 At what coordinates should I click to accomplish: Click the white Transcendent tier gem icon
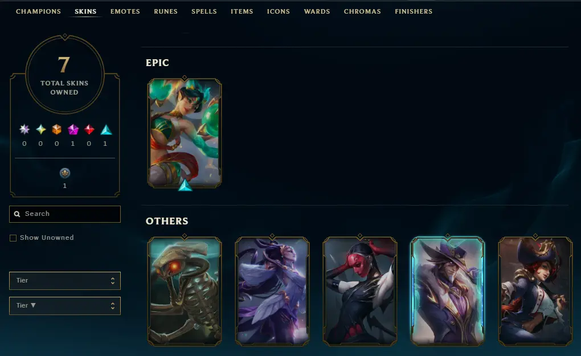24,129
